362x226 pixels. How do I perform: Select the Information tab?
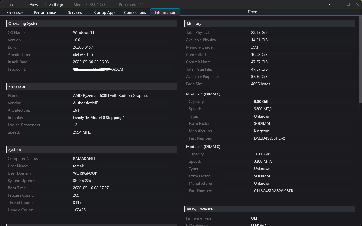tap(165, 12)
